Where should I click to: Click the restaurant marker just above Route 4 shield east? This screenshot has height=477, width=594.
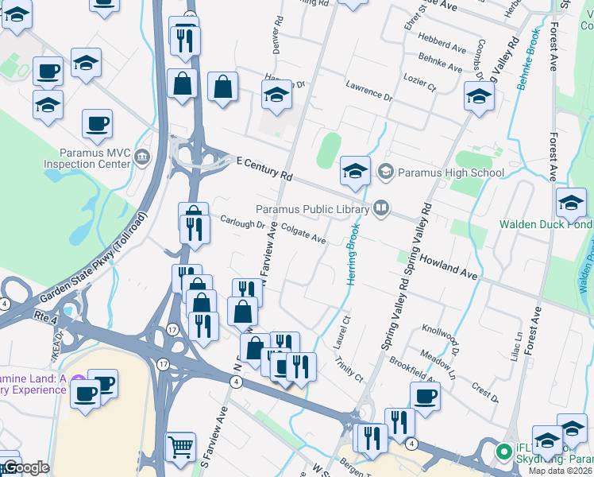pos(399,424)
